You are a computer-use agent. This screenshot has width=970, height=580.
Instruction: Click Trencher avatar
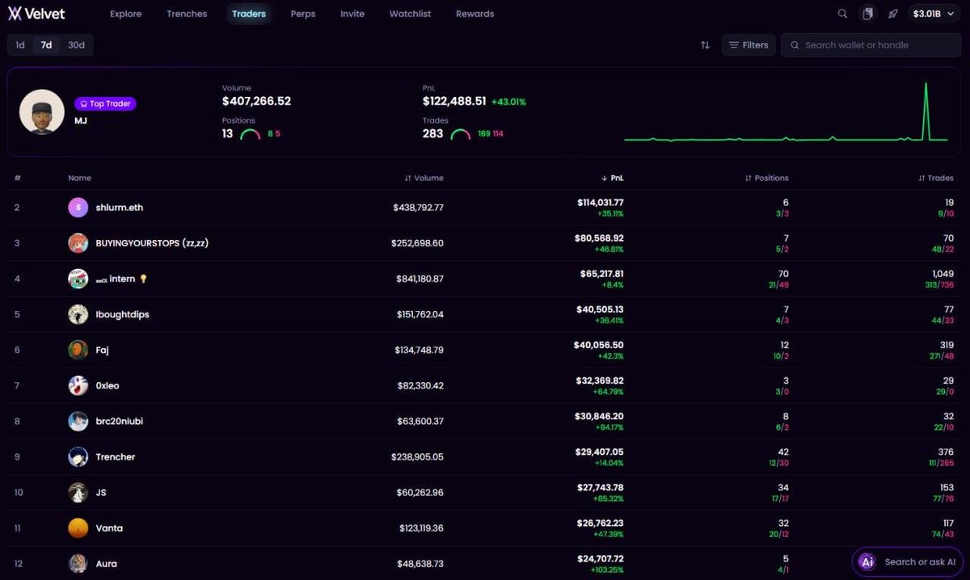pos(78,456)
